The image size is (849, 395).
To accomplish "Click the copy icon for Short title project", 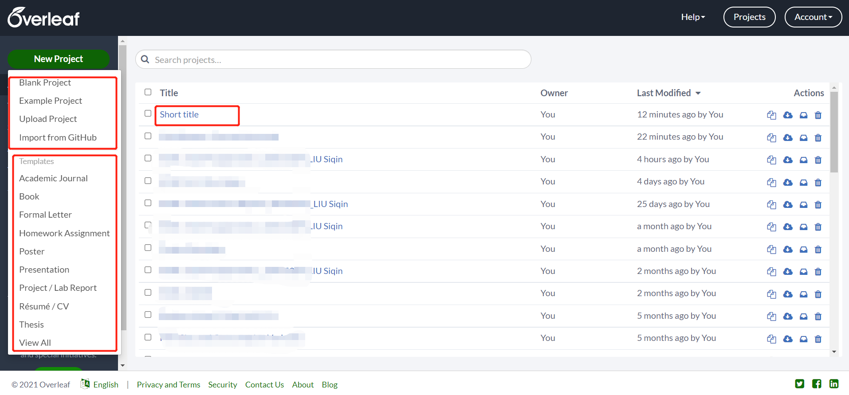I will point(771,115).
